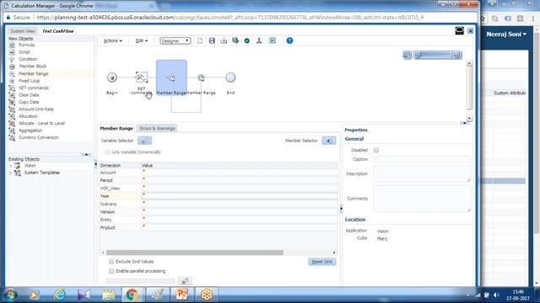Click the Validate and Save toolbar icon
This screenshot has width=540, height=303.
click(235, 40)
